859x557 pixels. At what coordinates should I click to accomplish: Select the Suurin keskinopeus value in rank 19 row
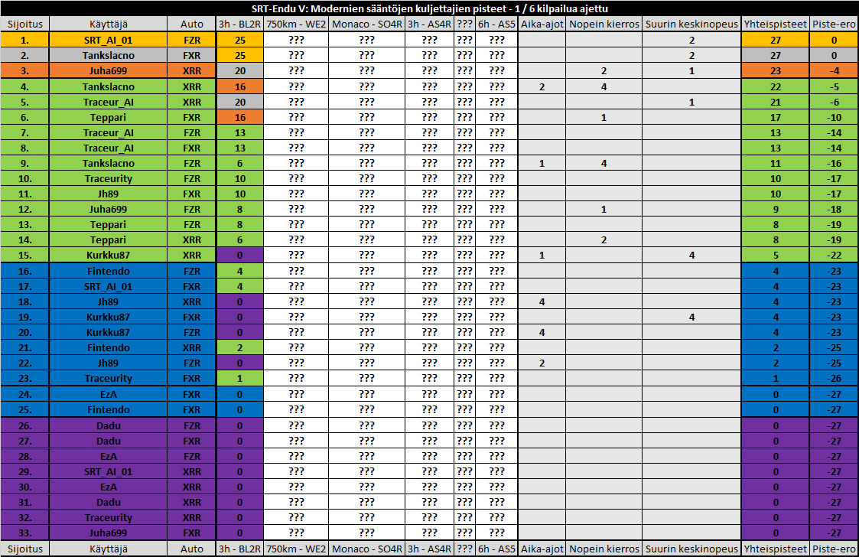click(691, 317)
